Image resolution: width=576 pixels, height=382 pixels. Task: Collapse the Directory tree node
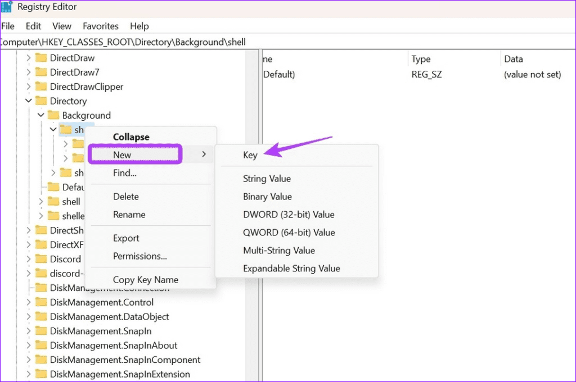coord(28,101)
